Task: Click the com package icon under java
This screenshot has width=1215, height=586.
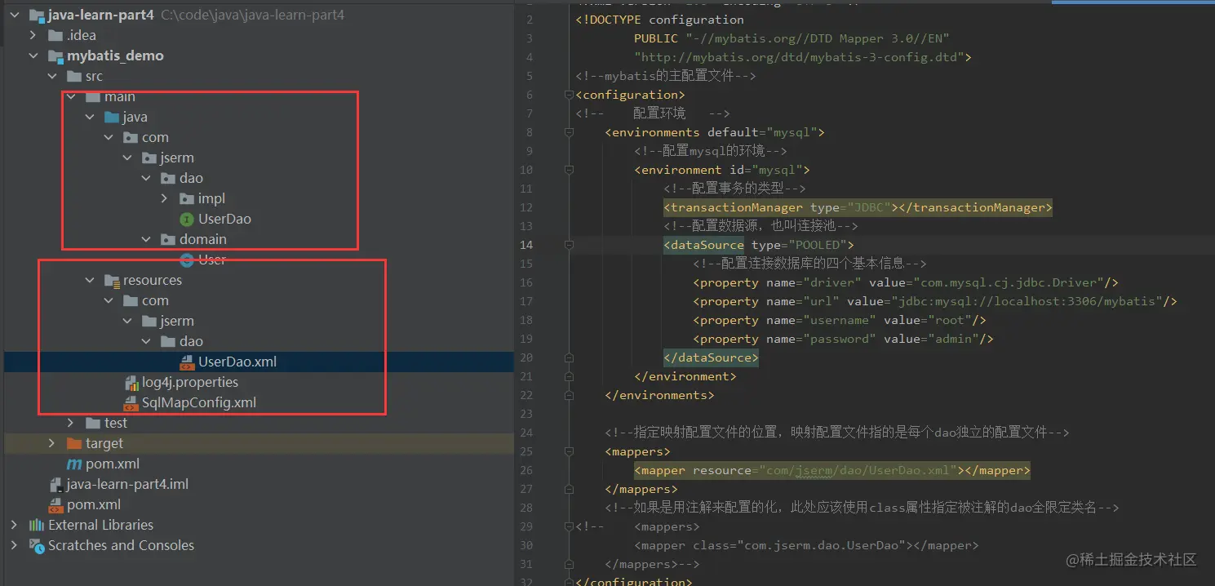Action: click(x=131, y=137)
